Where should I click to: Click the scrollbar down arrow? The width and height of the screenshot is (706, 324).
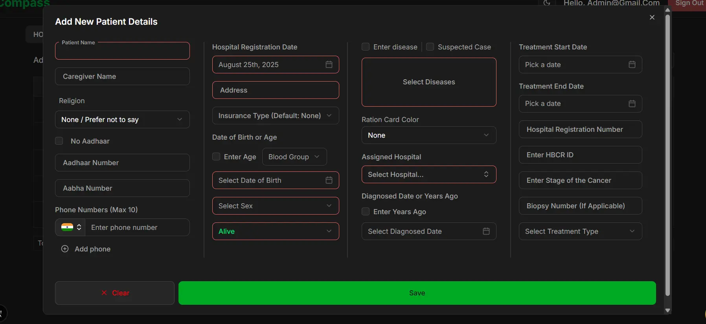click(x=667, y=310)
